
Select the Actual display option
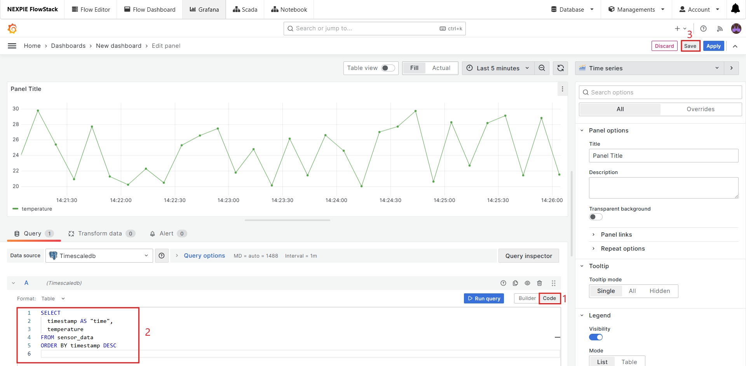441,68
